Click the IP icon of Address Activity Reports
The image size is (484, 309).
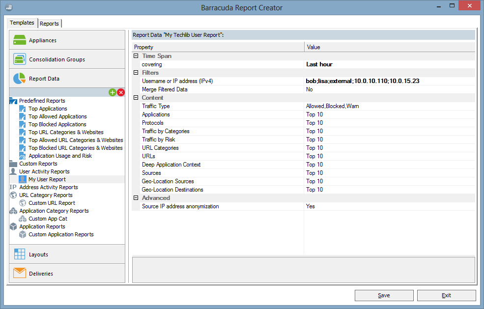13,187
